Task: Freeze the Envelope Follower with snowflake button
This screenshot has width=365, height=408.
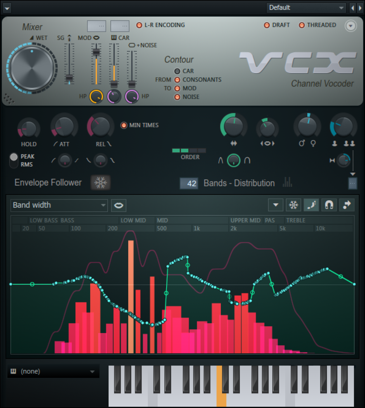Action: pos(100,183)
